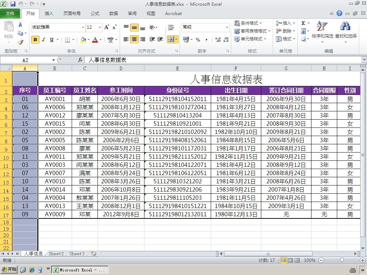This screenshot has height=275, width=367.
Task: Click the Wrap Text icon
Action: click(x=171, y=27)
